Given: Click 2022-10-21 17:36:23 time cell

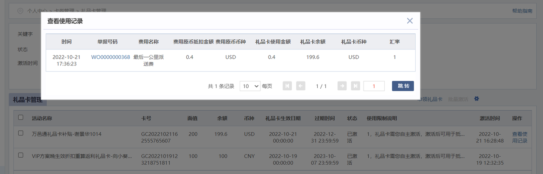Looking at the screenshot, I should (66, 60).
